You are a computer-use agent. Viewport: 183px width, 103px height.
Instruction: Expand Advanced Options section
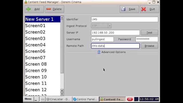point(112,52)
